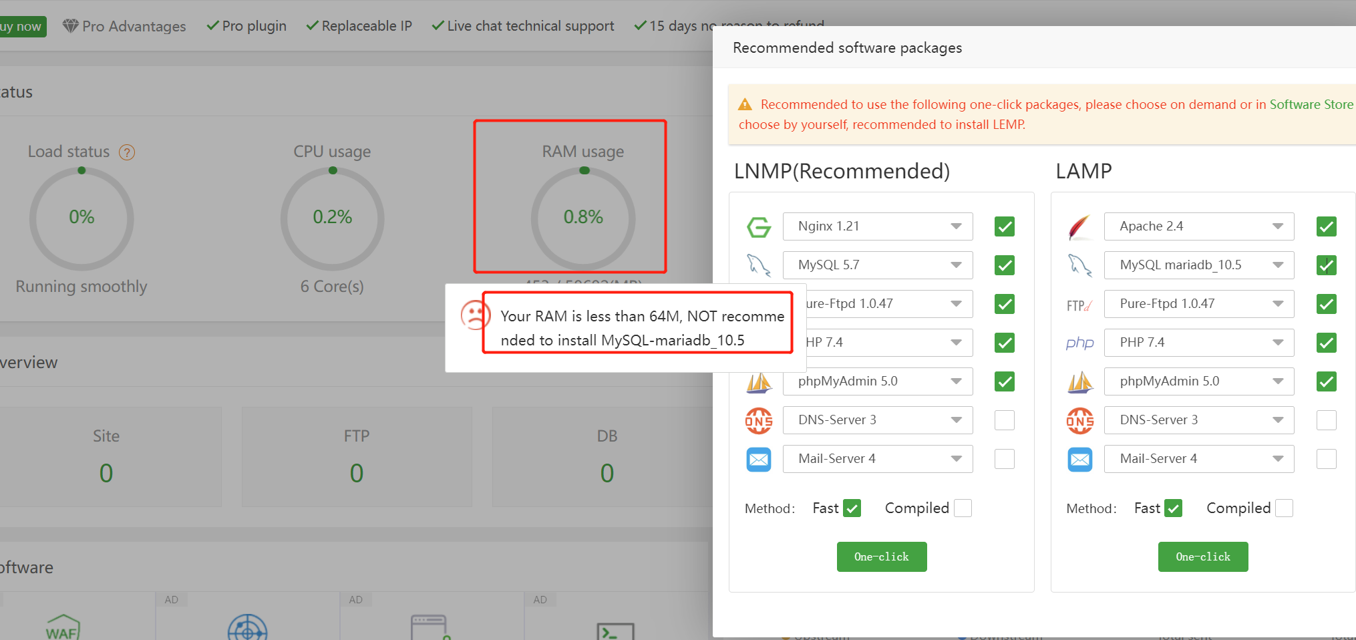
Task: Click the php icon in the LAMP column
Action: (x=1080, y=343)
